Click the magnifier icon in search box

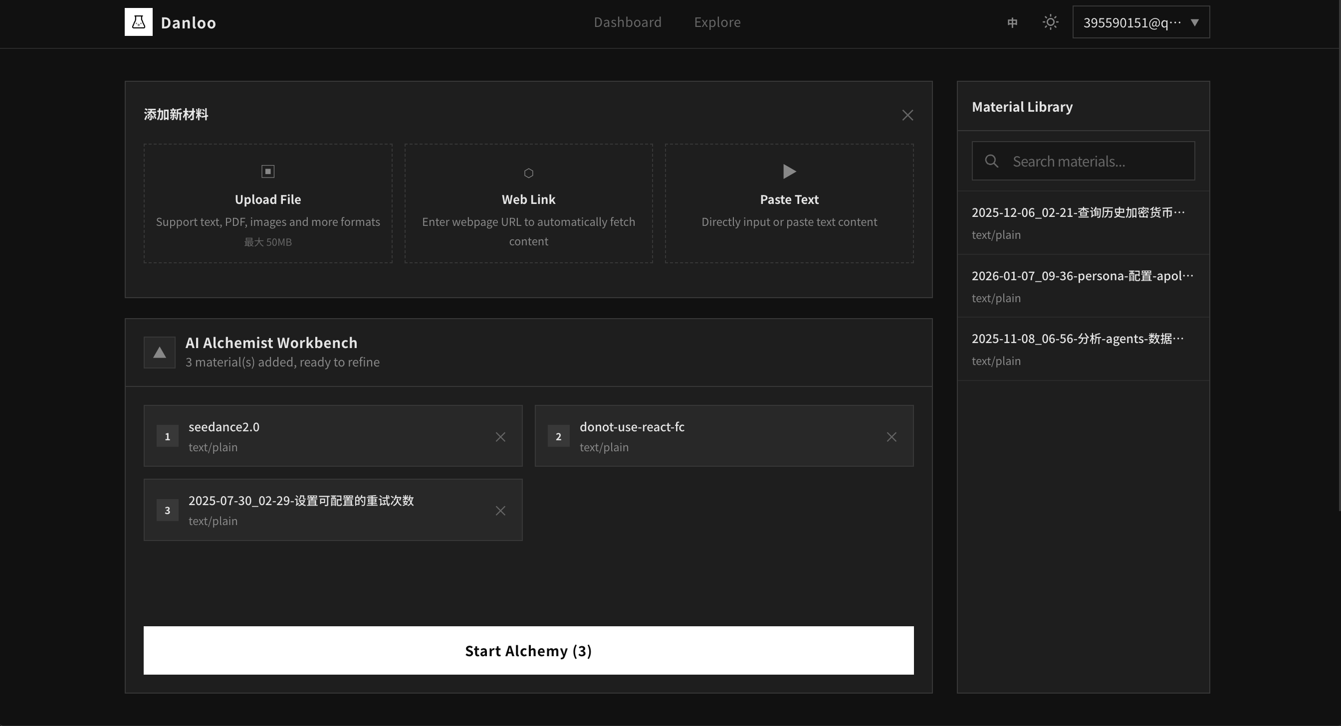click(x=991, y=162)
